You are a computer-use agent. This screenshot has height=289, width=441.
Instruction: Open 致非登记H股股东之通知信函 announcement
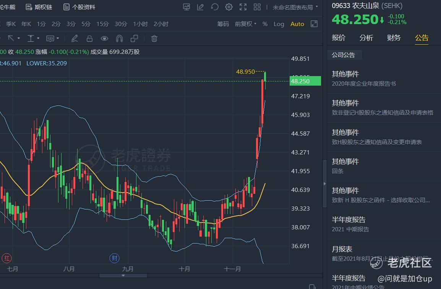click(x=384, y=108)
